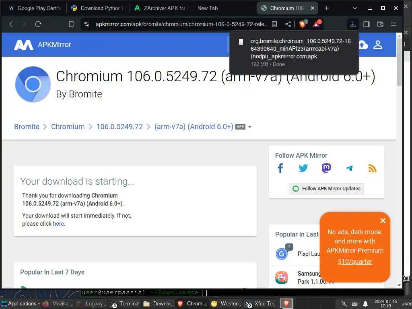This screenshot has width=412, height=309.
Task: Toggle the browser sidebar panel icon
Action: [x=366, y=24]
